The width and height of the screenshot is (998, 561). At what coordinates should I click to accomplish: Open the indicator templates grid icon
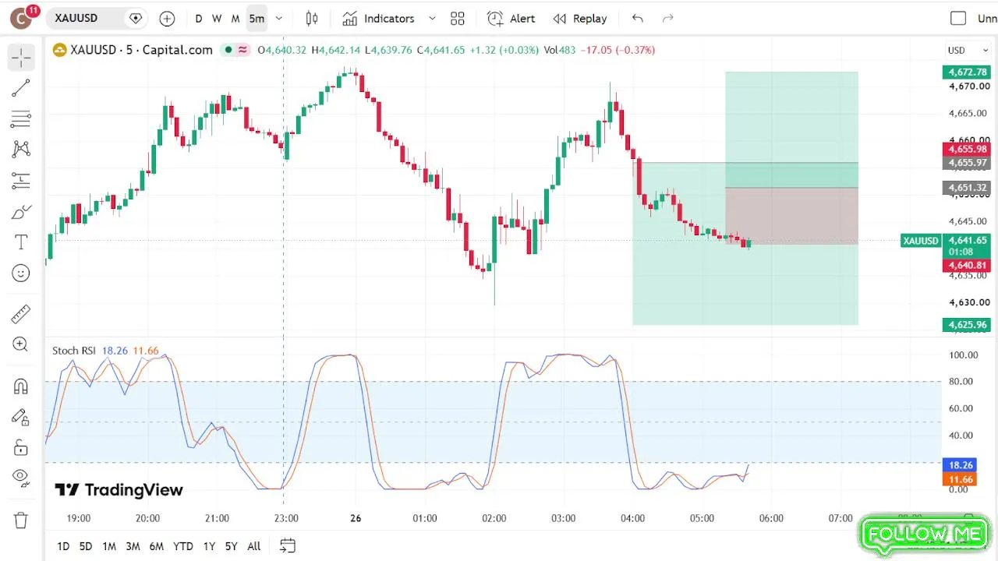[x=458, y=18]
